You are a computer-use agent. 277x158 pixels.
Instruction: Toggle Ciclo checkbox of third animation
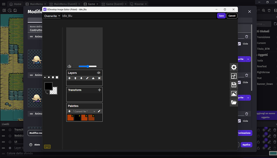[239, 121]
